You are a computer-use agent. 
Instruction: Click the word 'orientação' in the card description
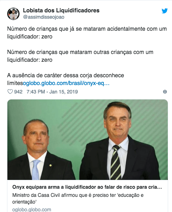24,202
